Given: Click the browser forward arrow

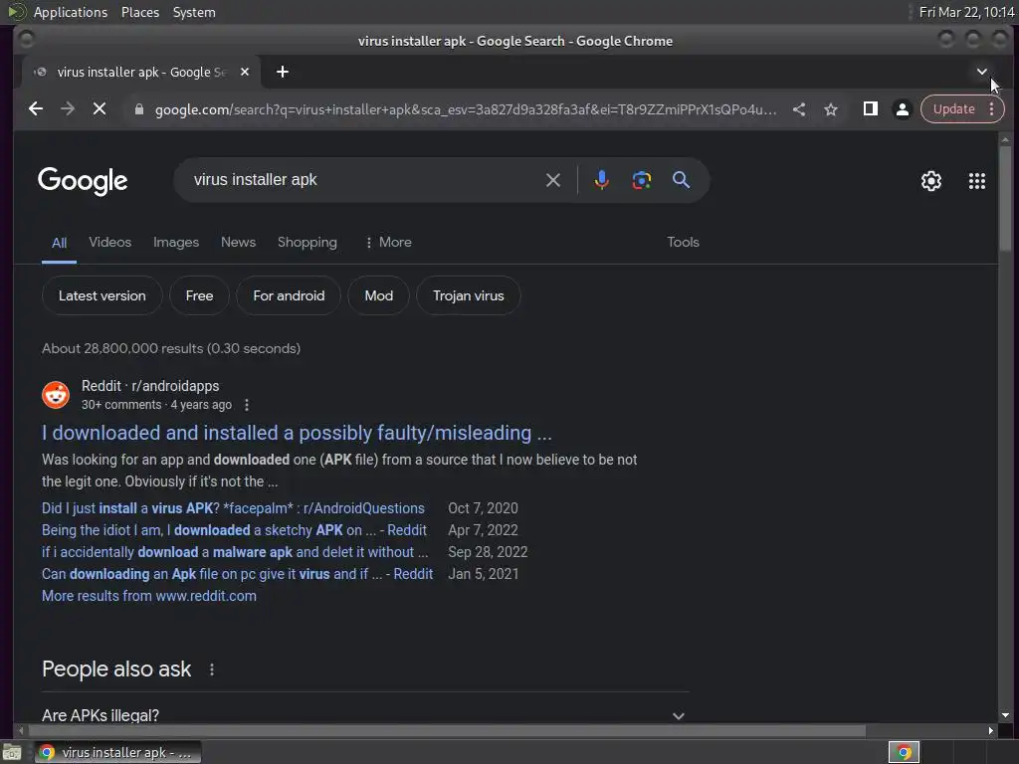Looking at the screenshot, I should click(x=68, y=109).
